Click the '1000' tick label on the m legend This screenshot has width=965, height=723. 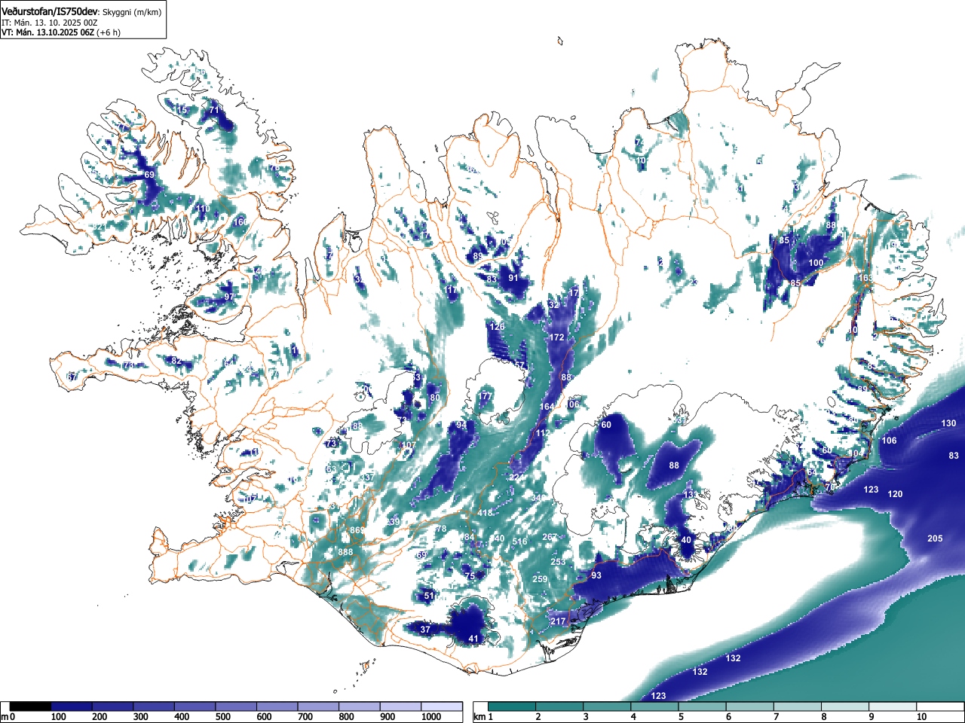point(431,717)
